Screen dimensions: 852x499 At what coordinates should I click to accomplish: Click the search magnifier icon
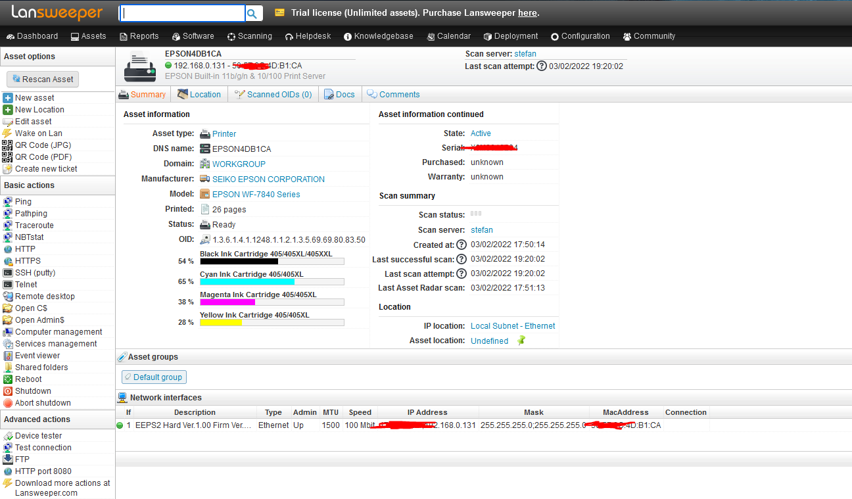click(x=252, y=13)
